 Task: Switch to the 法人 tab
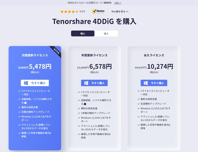pyautogui.click(x=106, y=33)
